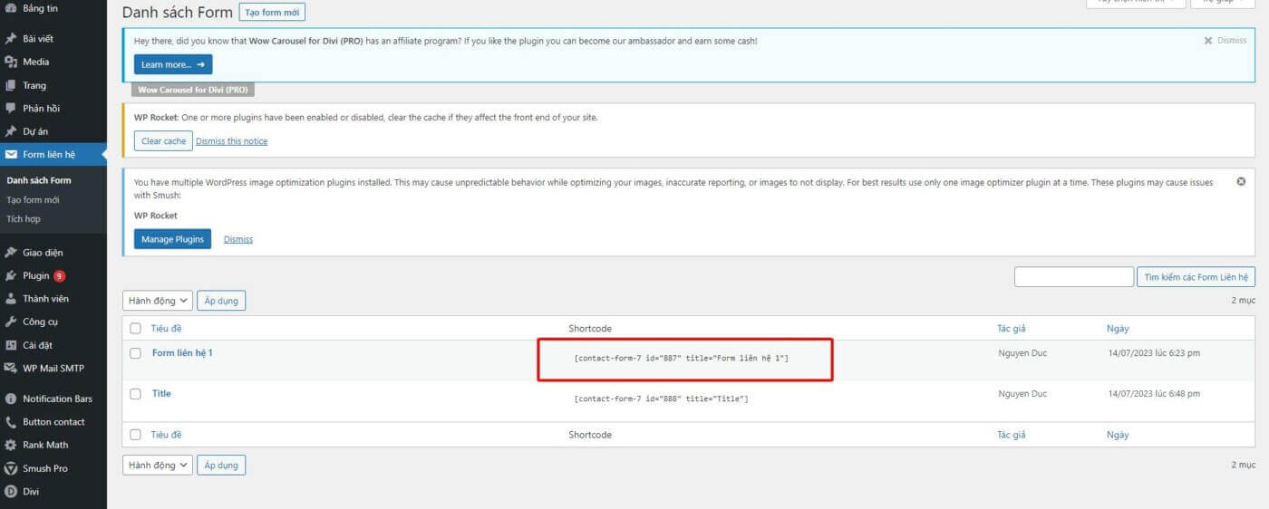Click the Cài đặt settings icon
Screen dimensions: 1269x509
11,345
